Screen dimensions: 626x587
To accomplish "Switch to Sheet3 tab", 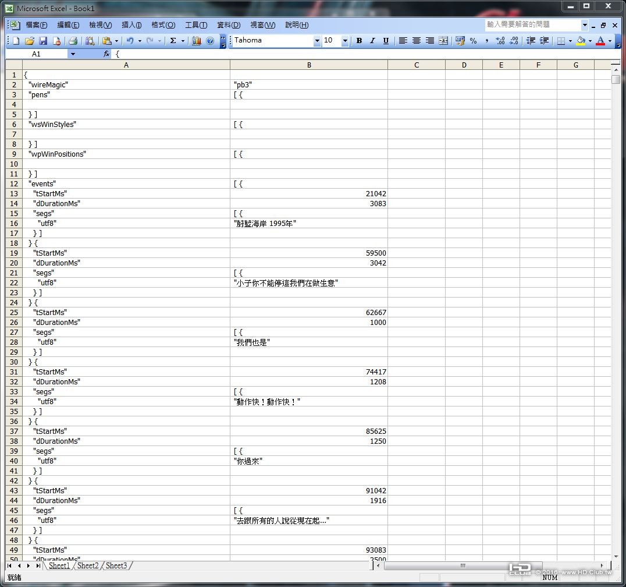I will pos(116,565).
